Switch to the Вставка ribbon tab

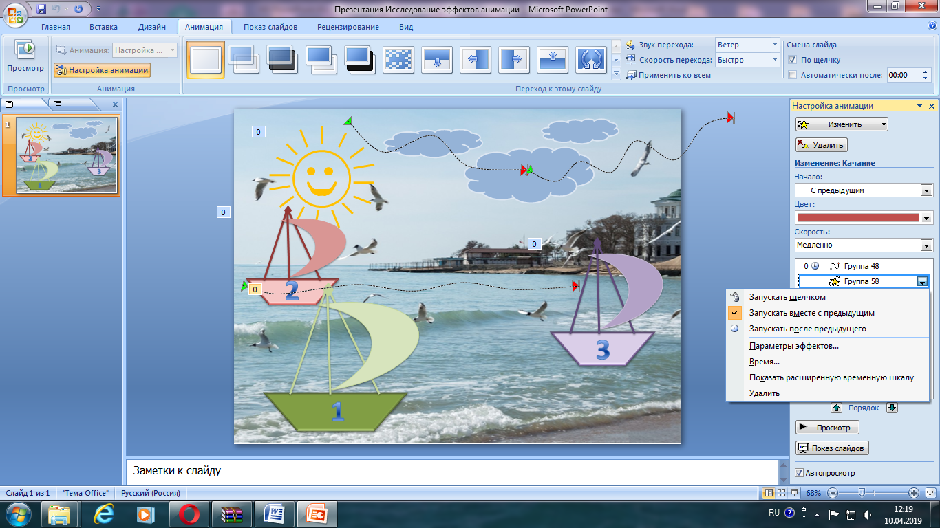click(x=103, y=27)
